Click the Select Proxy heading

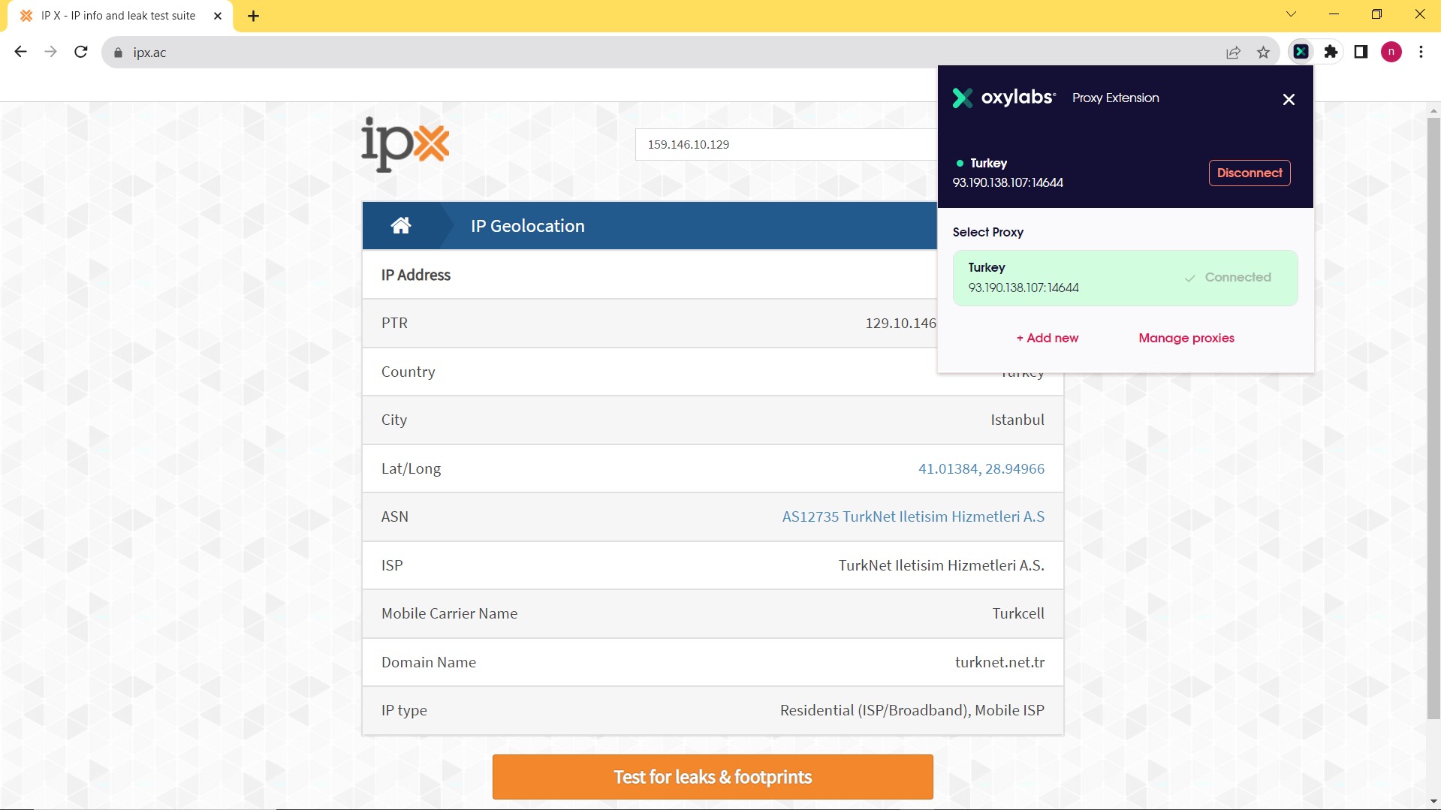pos(987,232)
